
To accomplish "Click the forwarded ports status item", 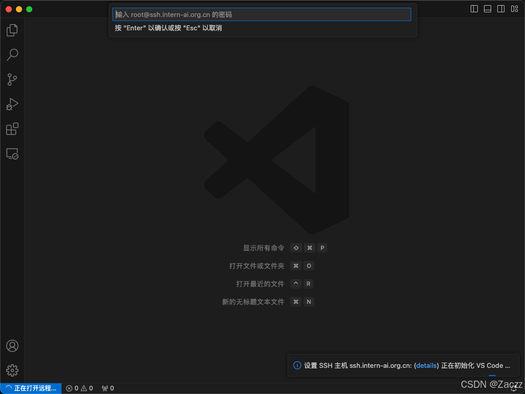I will pos(108,388).
